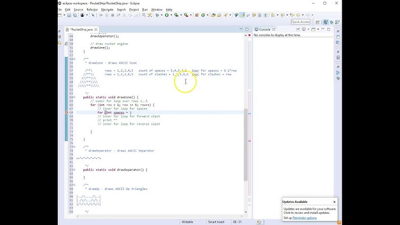This screenshot has width=400, height=225.
Task: Click the green Run button icon
Action: tap(167, 15)
